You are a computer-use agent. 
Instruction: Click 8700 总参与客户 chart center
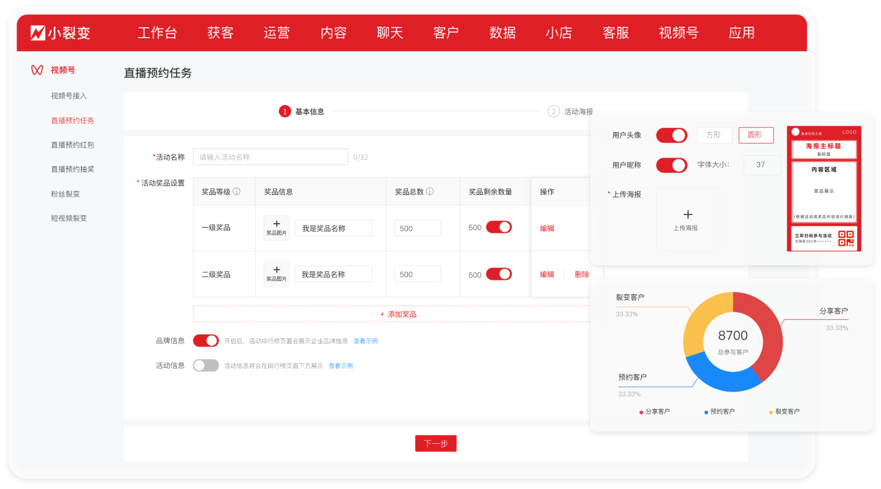pos(733,342)
